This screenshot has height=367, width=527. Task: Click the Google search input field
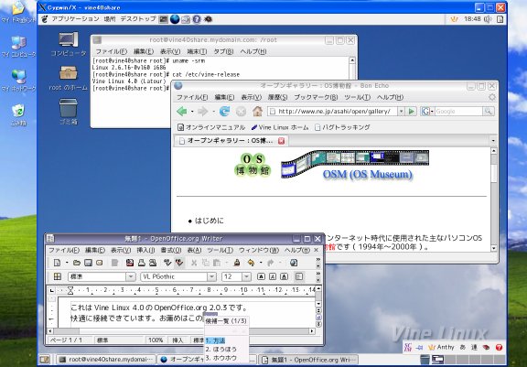[x=458, y=112]
